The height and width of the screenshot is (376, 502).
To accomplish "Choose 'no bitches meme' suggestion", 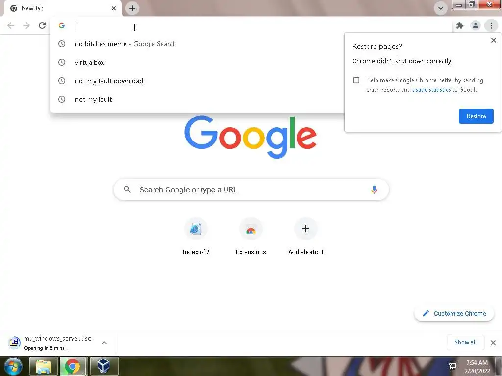I will 197,44.
